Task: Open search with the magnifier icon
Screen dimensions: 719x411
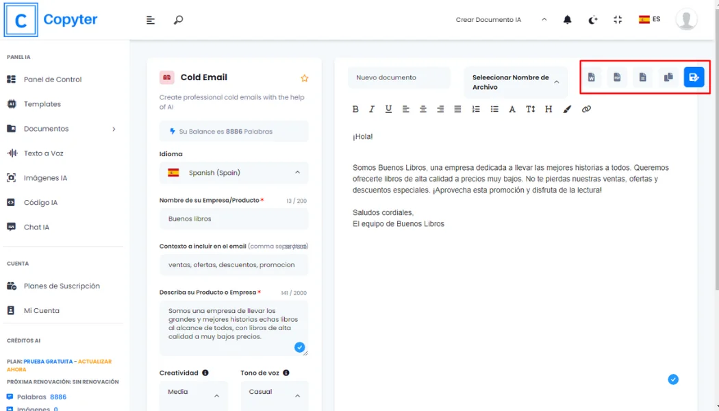Action: (x=178, y=20)
